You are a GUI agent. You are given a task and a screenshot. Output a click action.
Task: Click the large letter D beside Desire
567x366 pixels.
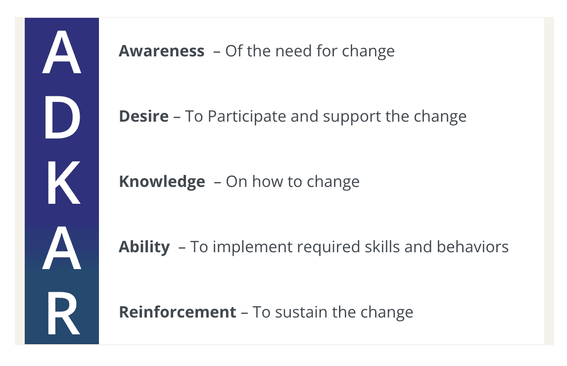point(62,117)
